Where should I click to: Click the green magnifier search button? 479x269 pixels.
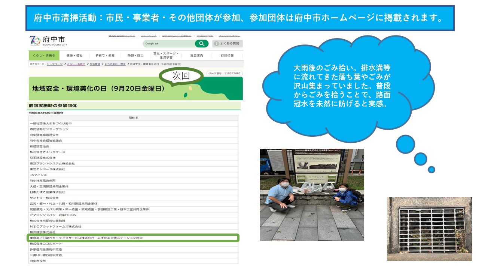(201, 44)
